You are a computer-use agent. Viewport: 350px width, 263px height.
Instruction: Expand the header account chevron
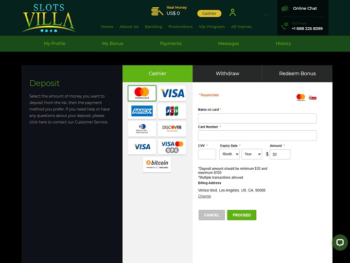[x=266, y=15]
